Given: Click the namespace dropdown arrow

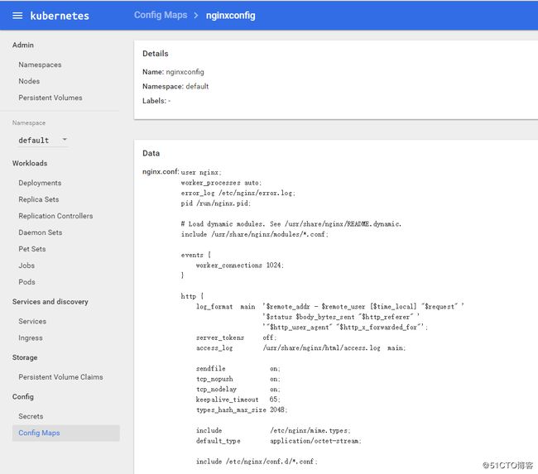Looking at the screenshot, I should point(65,140).
